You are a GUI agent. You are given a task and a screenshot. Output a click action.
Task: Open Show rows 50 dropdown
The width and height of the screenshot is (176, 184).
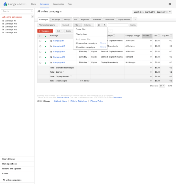point(162,86)
